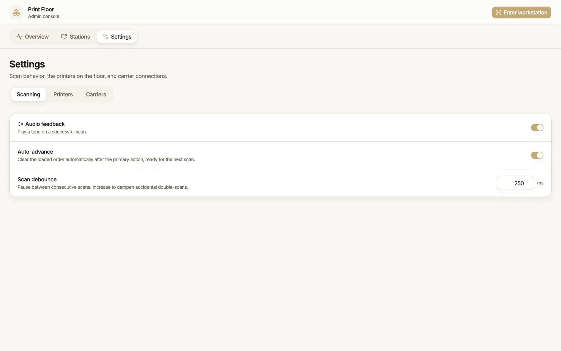Screen dimensions: 561x351
Task: Click the speaker icon beside Audio feedback
Action: (20, 124)
